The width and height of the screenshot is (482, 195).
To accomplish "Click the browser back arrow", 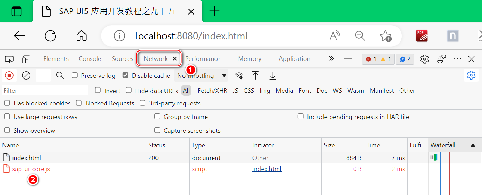I will [x=19, y=36].
